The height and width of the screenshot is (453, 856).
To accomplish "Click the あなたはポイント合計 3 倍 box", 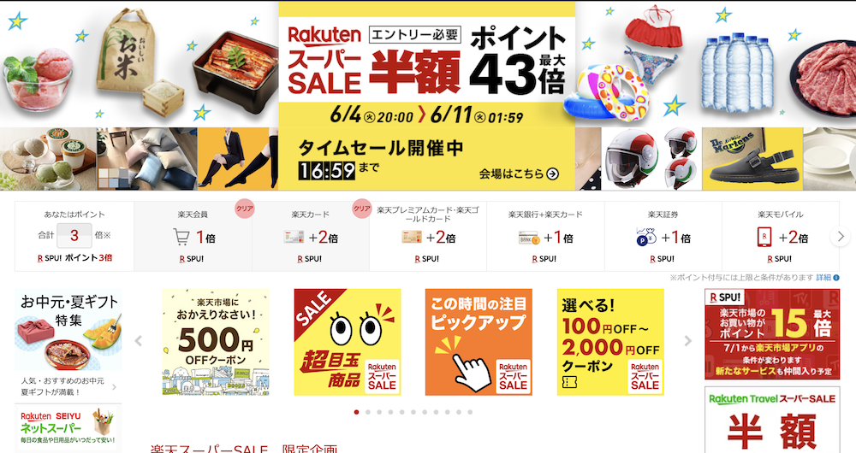I will pyautogui.click(x=74, y=236).
